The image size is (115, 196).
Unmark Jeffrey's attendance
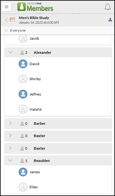[x=23, y=94]
